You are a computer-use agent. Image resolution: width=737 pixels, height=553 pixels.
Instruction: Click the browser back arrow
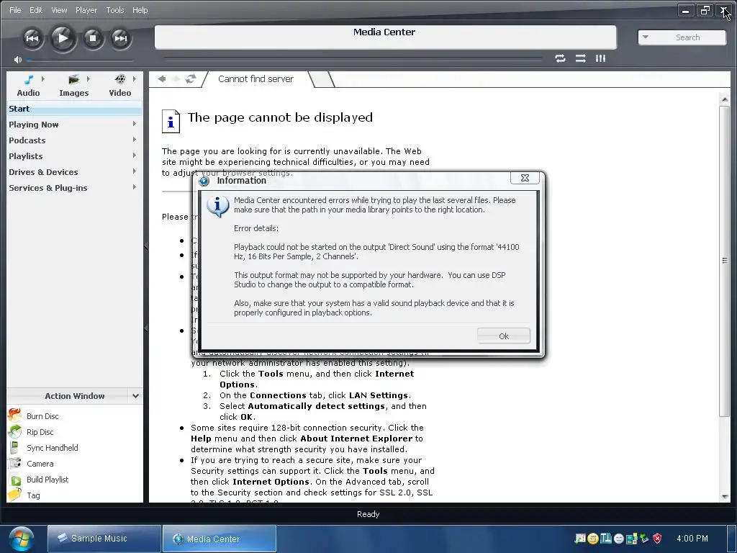(162, 79)
